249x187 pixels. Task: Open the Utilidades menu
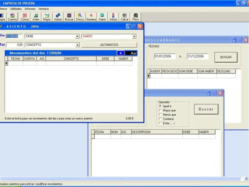16,9
